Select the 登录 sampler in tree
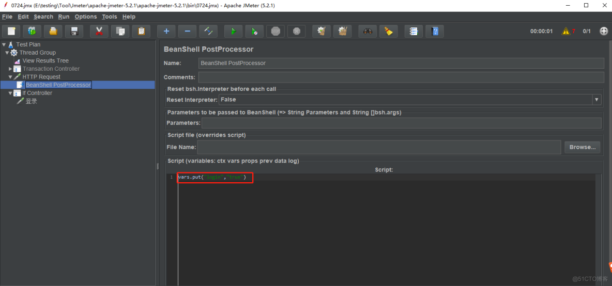This screenshot has height=286, width=612. point(31,101)
